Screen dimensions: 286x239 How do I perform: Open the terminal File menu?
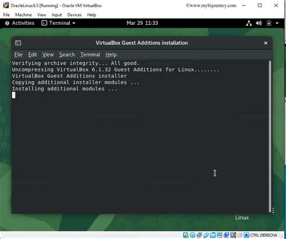(x=18, y=54)
